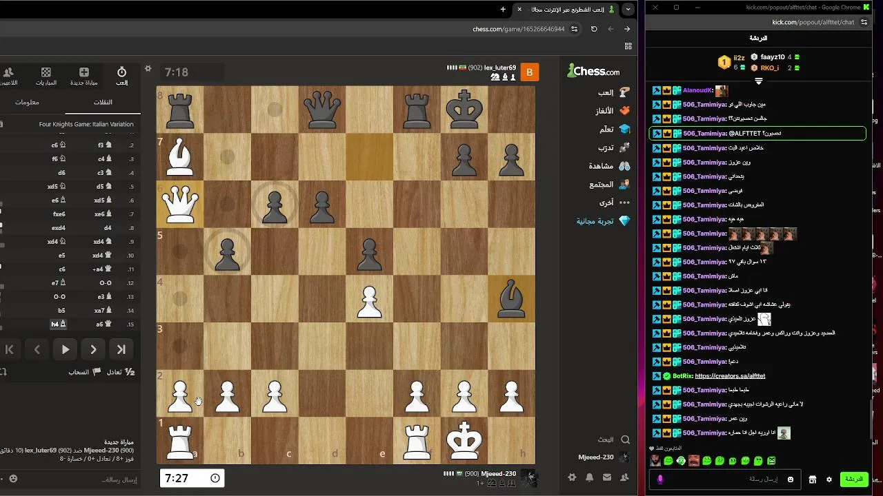This screenshot has height=496, width=883.
Task: Select move fxe6 in row 7
Action: click(x=59, y=214)
